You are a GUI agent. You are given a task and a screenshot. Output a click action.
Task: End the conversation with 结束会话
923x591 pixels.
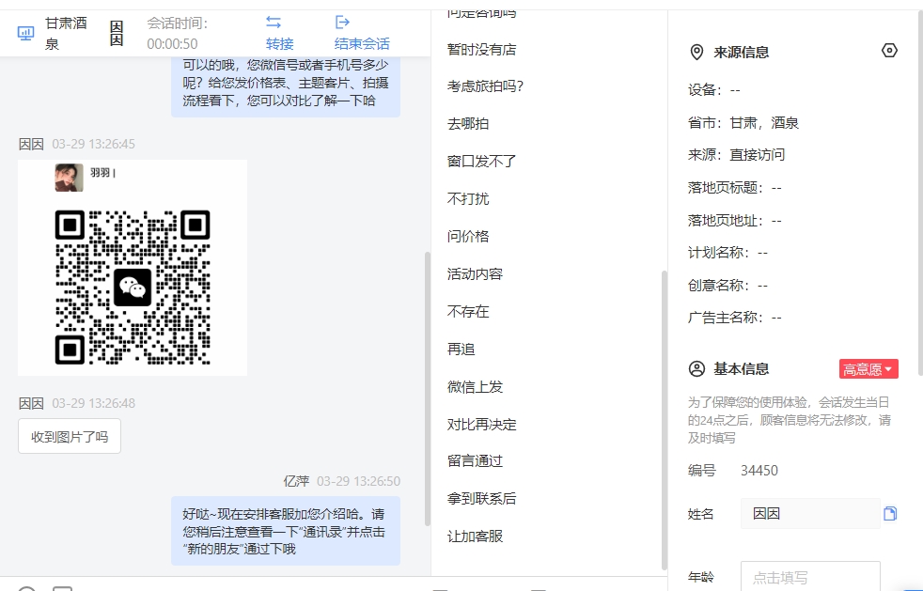(x=362, y=43)
